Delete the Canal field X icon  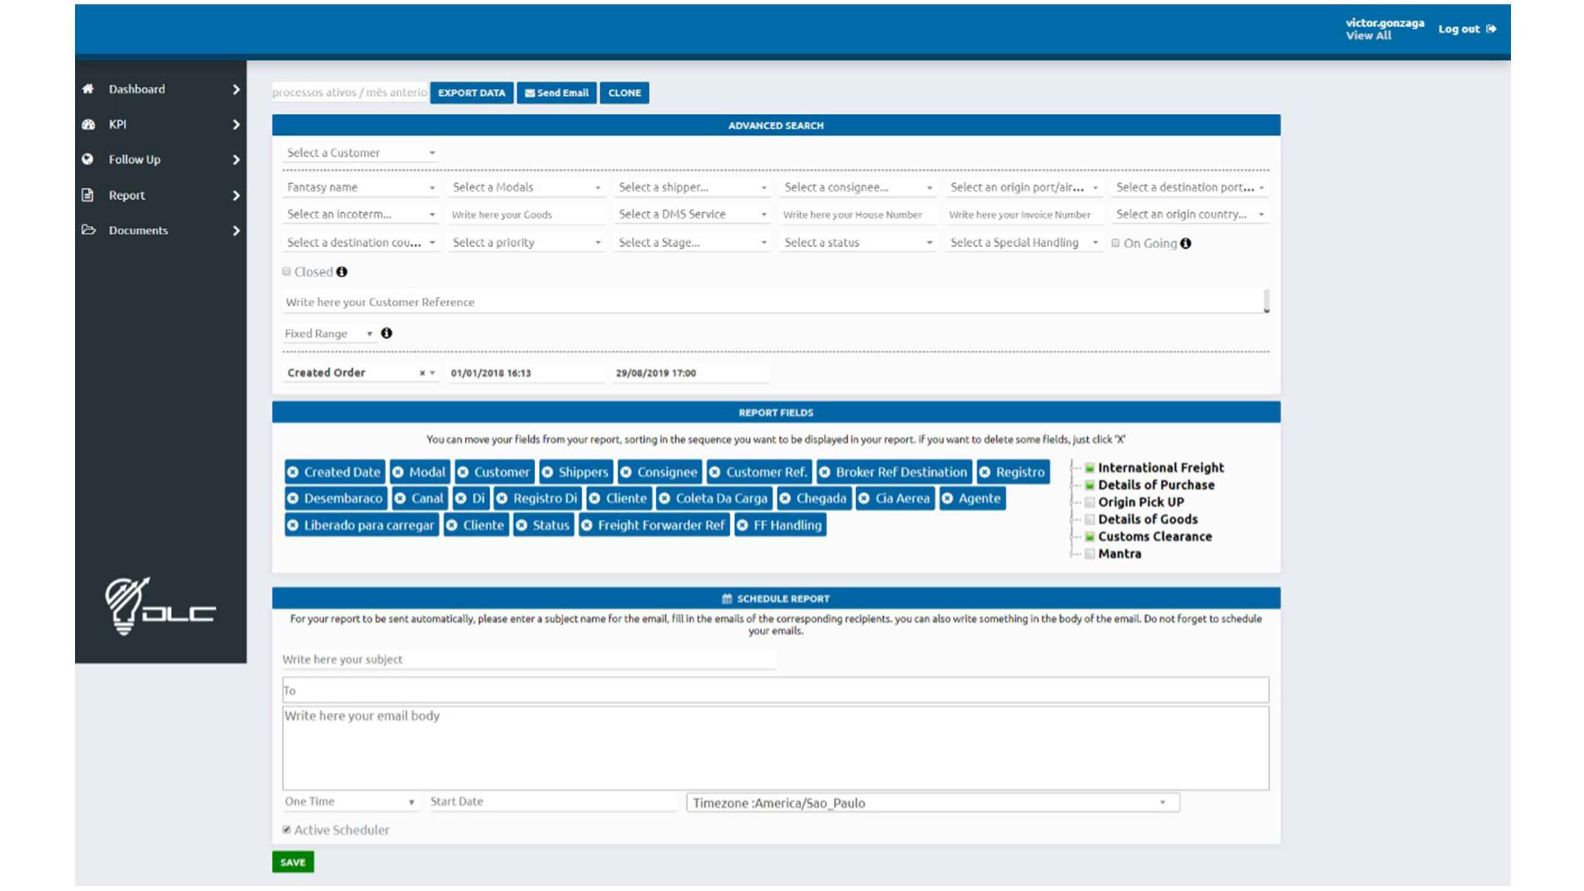[x=400, y=498]
